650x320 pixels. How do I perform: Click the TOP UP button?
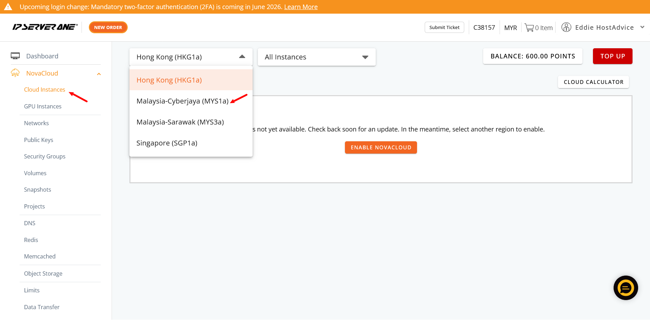point(613,56)
